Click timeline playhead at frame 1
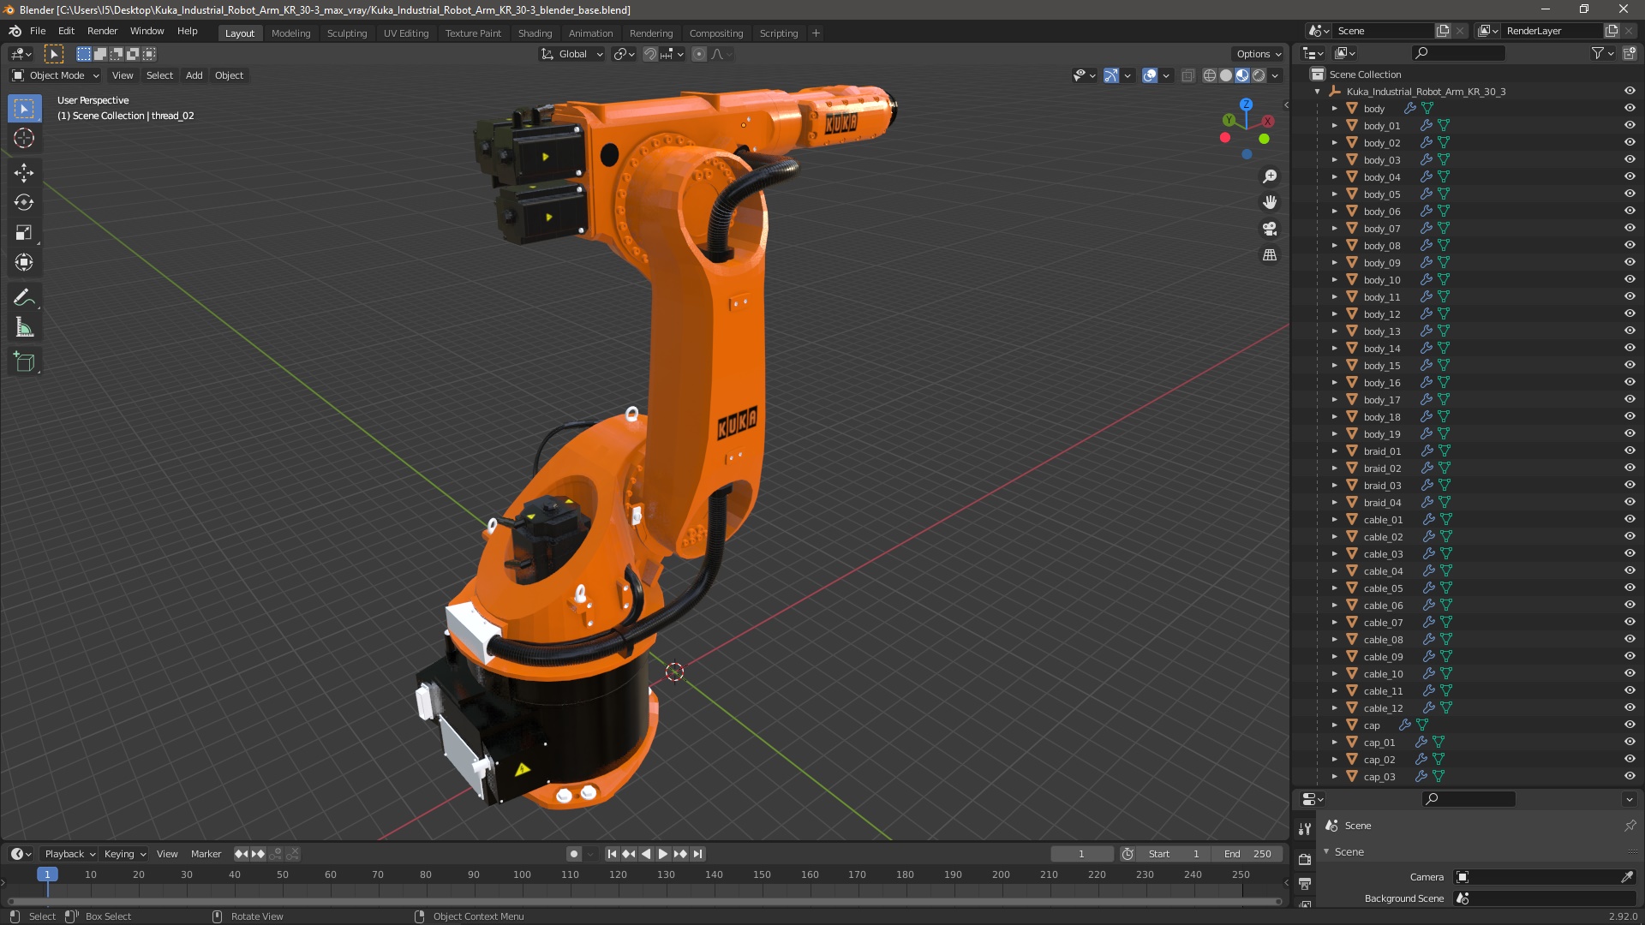 (x=47, y=874)
